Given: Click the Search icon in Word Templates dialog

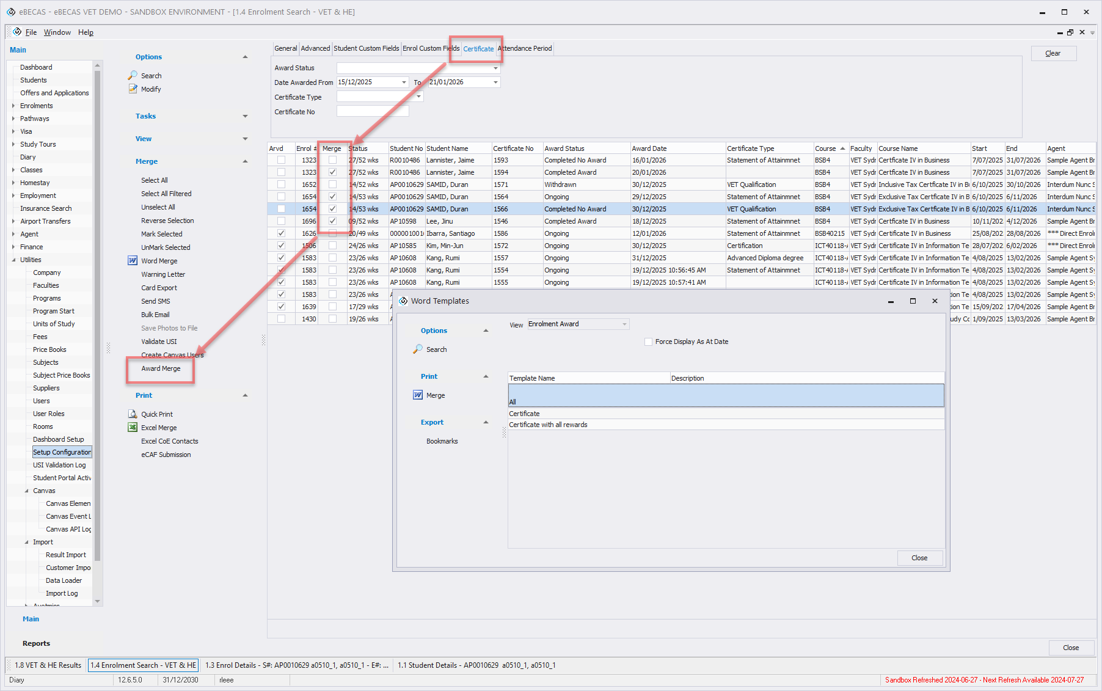Looking at the screenshot, I should [x=418, y=349].
